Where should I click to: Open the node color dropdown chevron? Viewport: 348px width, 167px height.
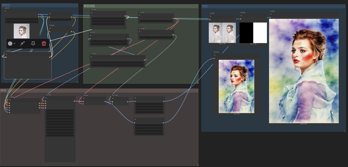[x=14, y=44]
